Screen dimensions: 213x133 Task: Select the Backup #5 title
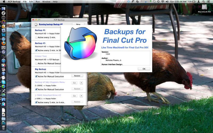[40, 43]
